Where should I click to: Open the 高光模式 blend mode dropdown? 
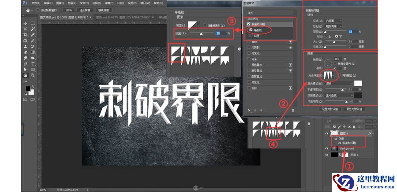click(x=339, y=83)
